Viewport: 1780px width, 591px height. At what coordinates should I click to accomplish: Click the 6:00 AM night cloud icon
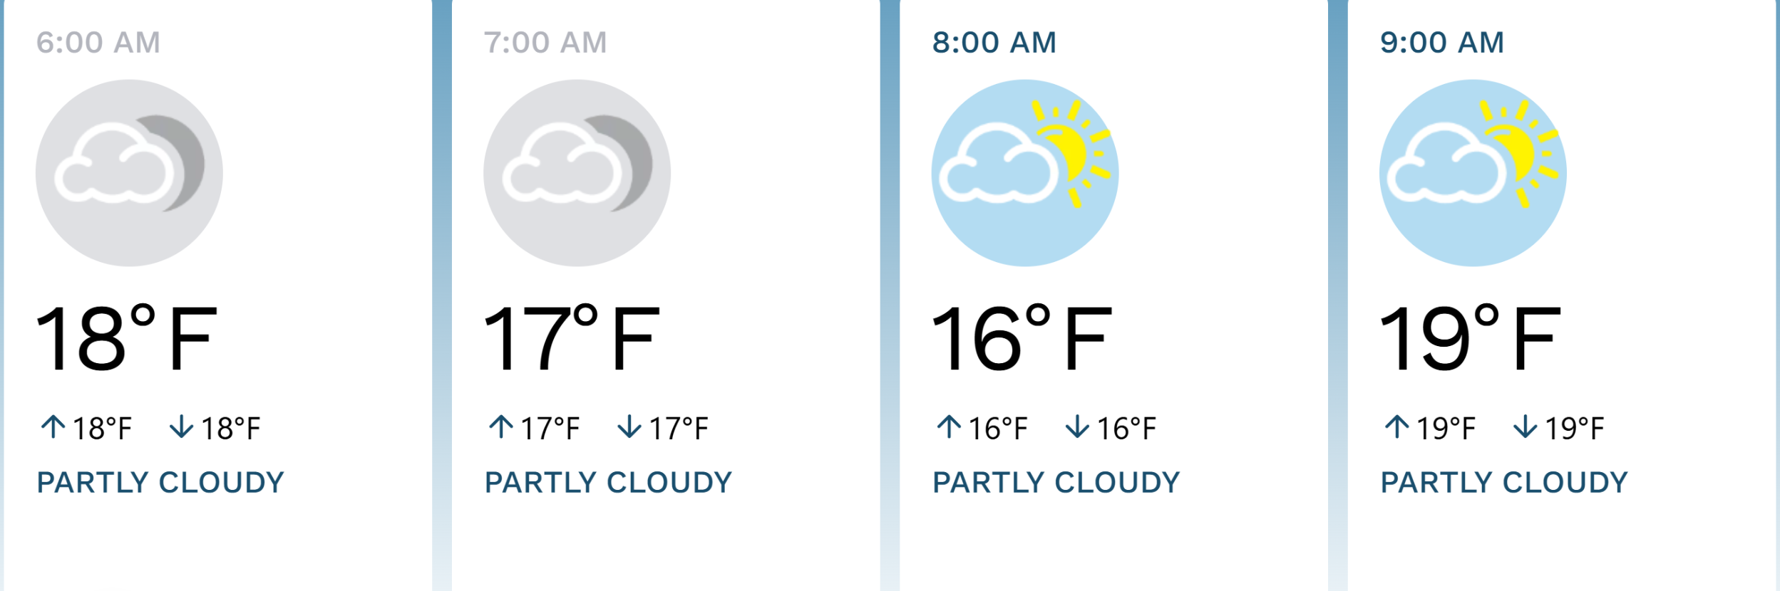point(129,173)
